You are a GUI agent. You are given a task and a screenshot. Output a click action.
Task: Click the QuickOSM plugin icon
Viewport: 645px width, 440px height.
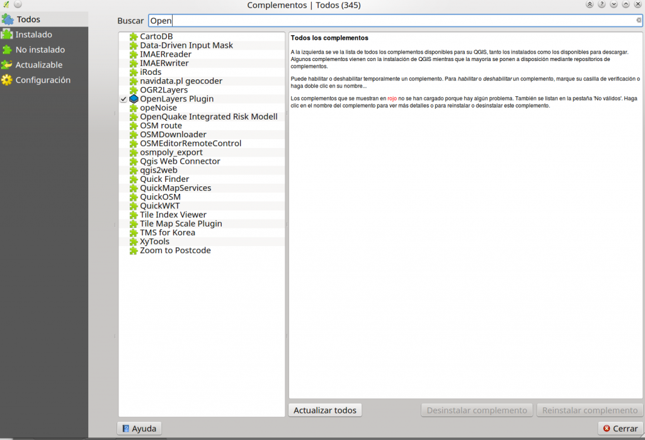tap(134, 197)
